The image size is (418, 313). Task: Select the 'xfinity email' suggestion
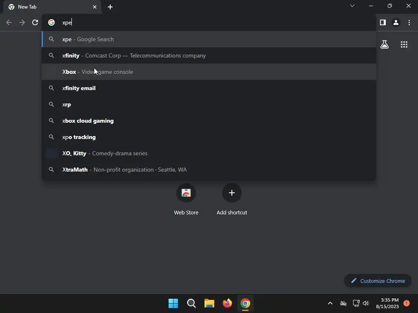pyautogui.click(x=209, y=88)
